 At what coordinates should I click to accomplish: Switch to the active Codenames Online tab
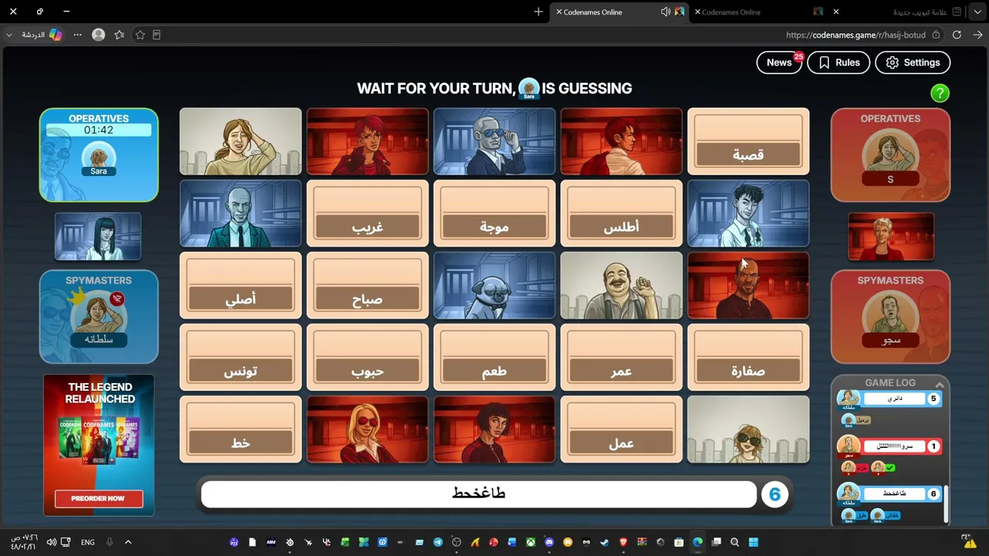pos(620,12)
